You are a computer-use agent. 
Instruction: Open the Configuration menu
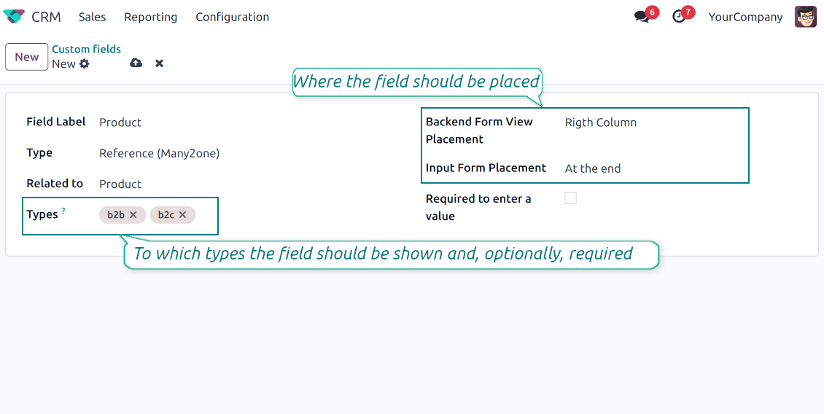(x=232, y=17)
